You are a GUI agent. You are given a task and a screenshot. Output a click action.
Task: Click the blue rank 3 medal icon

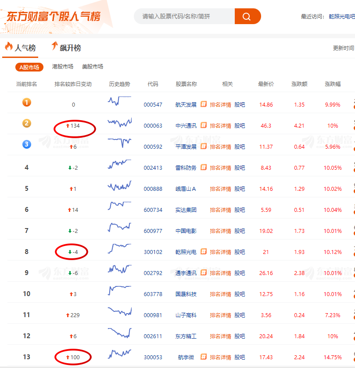click(x=26, y=144)
